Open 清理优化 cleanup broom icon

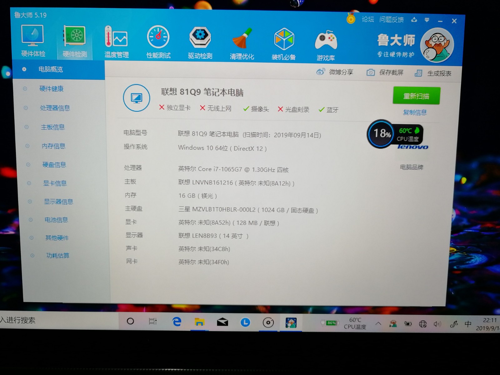242,43
